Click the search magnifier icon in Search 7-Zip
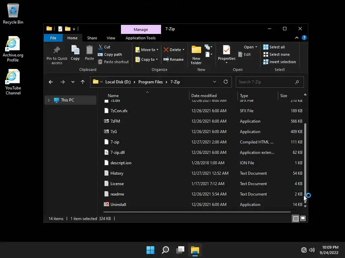 click(x=297, y=82)
